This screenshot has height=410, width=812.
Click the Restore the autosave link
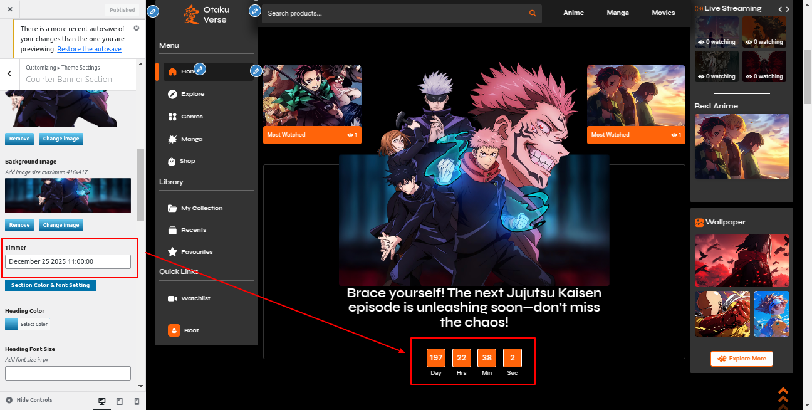89,49
